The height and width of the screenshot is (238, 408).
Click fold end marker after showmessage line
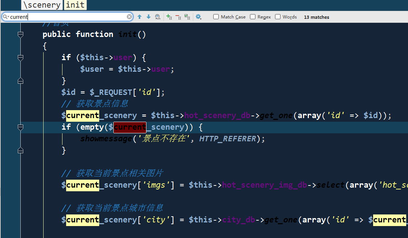(21, 150)
